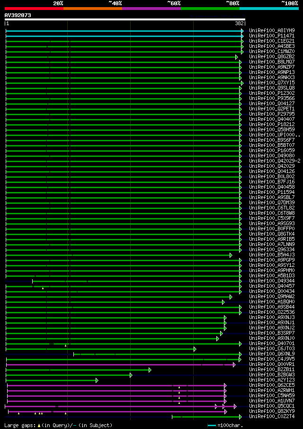Click the UniRef100_A2YI23 label
303x429 pixels.
(x=272, y=380)
